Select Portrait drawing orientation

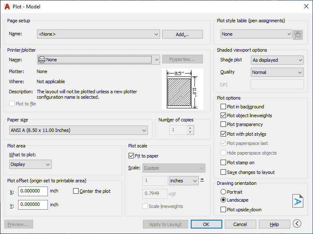tap(224, 192)
